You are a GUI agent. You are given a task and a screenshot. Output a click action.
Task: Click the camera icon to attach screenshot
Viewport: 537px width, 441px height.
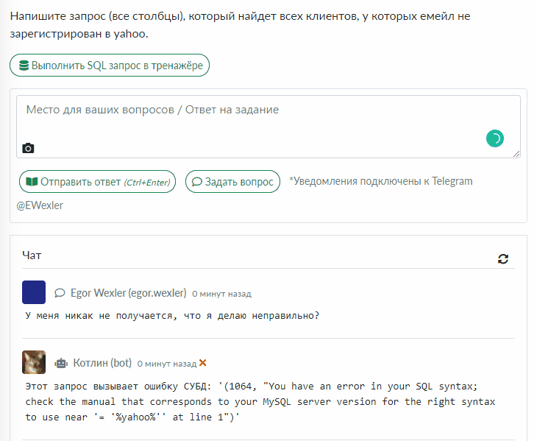point(28,148)
